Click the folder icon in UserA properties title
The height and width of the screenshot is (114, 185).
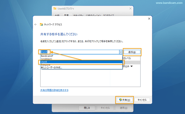coord(55,8)
